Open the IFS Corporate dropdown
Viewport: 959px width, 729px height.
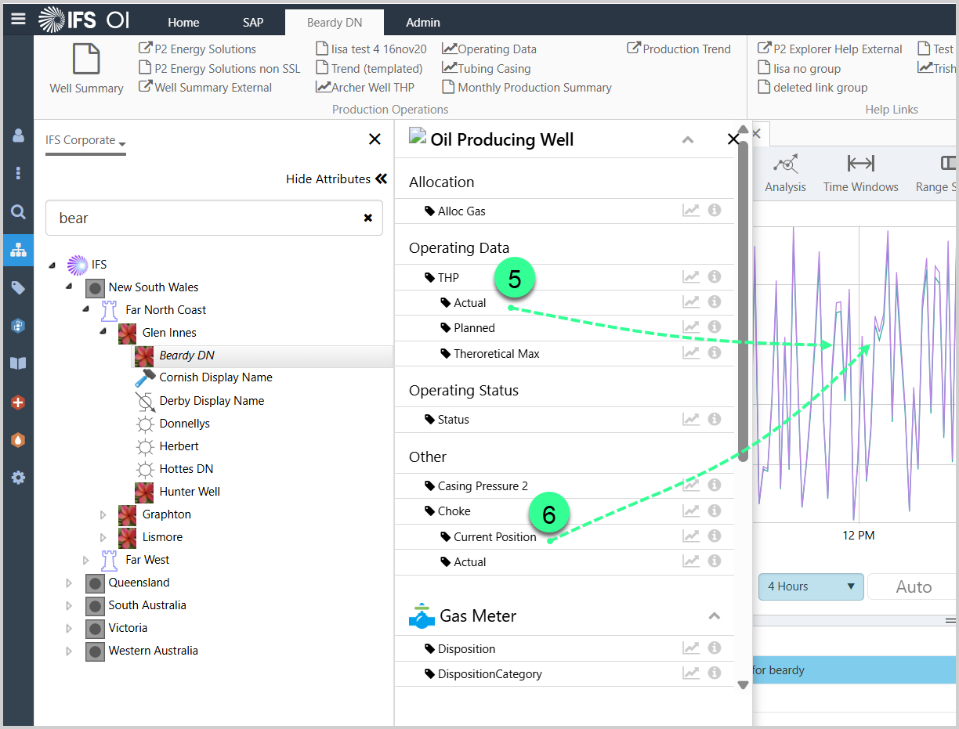pyautogui.click(x=85, y=141)
